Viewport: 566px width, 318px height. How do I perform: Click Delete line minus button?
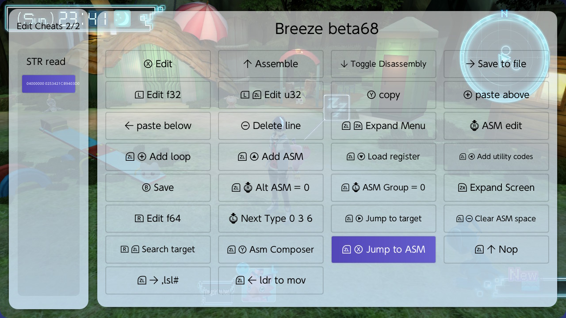[271, 126]
